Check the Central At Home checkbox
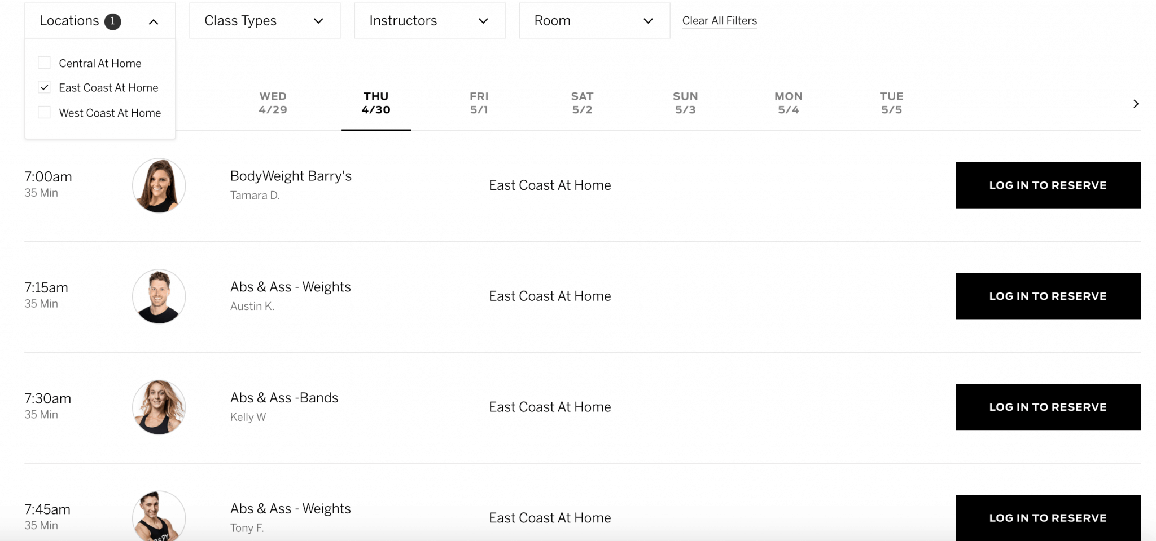 tap(44, 63)
